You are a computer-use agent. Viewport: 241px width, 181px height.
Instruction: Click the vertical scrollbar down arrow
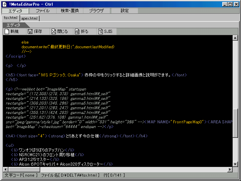(235, 164)
